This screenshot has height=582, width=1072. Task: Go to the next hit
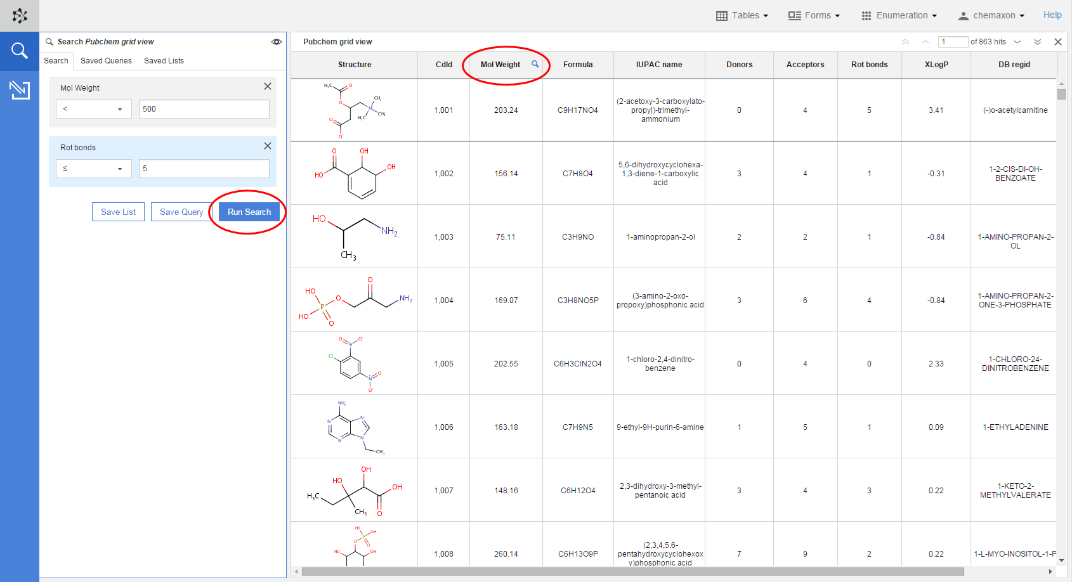coord(1017,42)
